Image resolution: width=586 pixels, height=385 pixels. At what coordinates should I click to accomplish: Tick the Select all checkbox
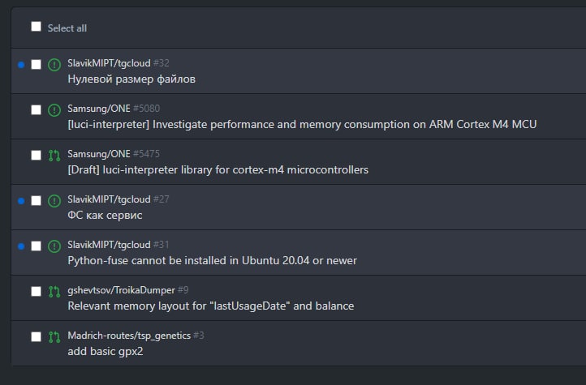point(36,27)
